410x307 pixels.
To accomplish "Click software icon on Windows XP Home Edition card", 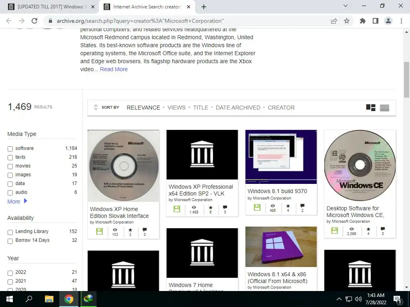I will pos(99,231).
